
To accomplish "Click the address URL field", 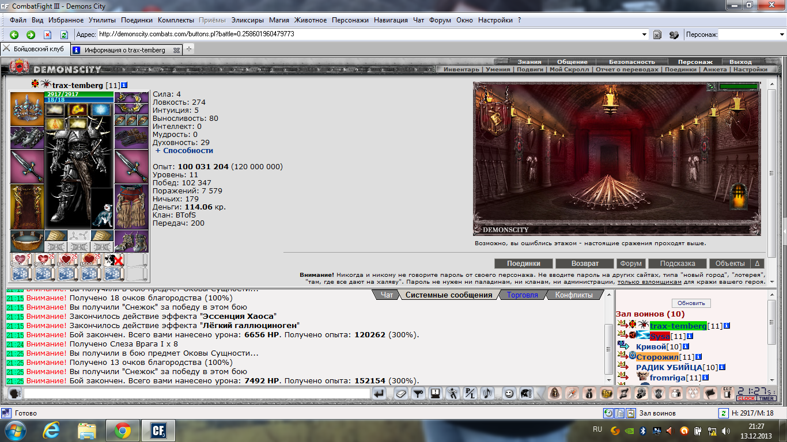I will [369, 35].
